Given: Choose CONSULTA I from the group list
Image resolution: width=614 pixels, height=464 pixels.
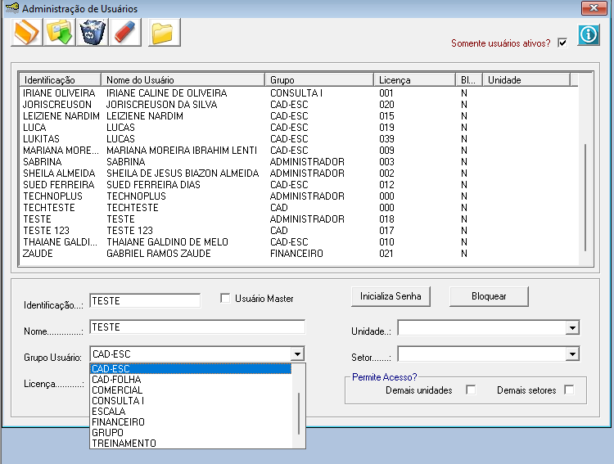Looking at the screenshot, I should click(x=191, y=400).
